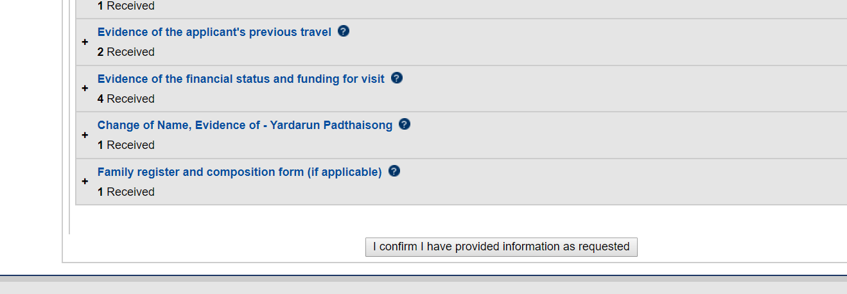Open Evidence of the financial status link

coord(241,78)
